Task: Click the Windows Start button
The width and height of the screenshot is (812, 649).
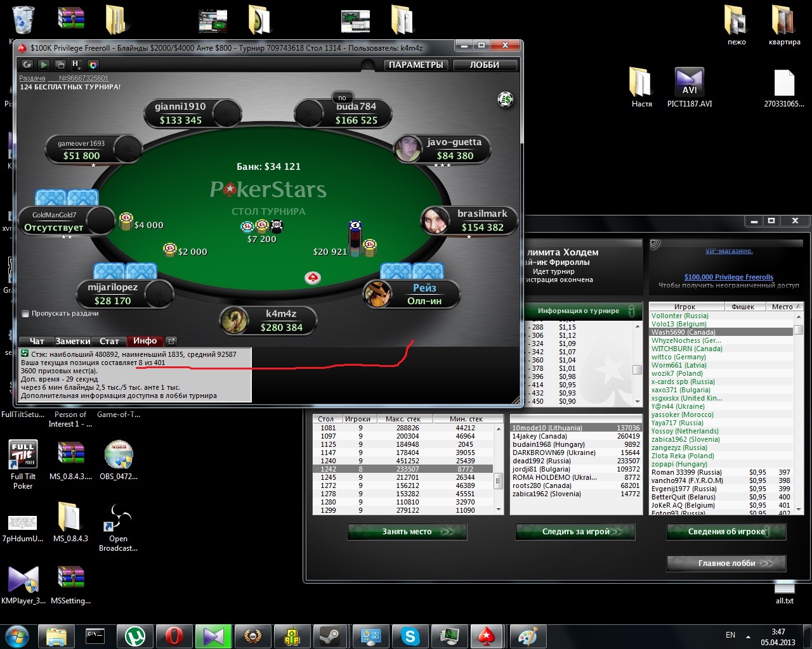Action: (x=17, y=636)
